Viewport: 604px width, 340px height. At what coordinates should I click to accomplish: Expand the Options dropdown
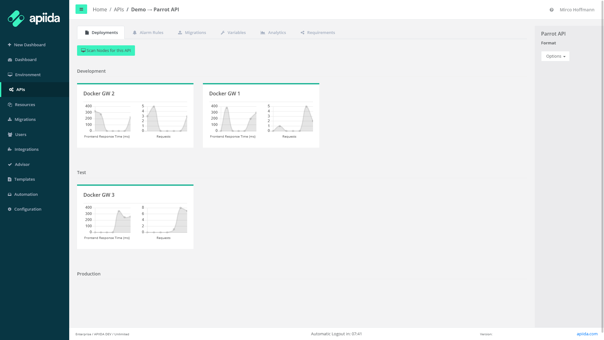(555, 56)
